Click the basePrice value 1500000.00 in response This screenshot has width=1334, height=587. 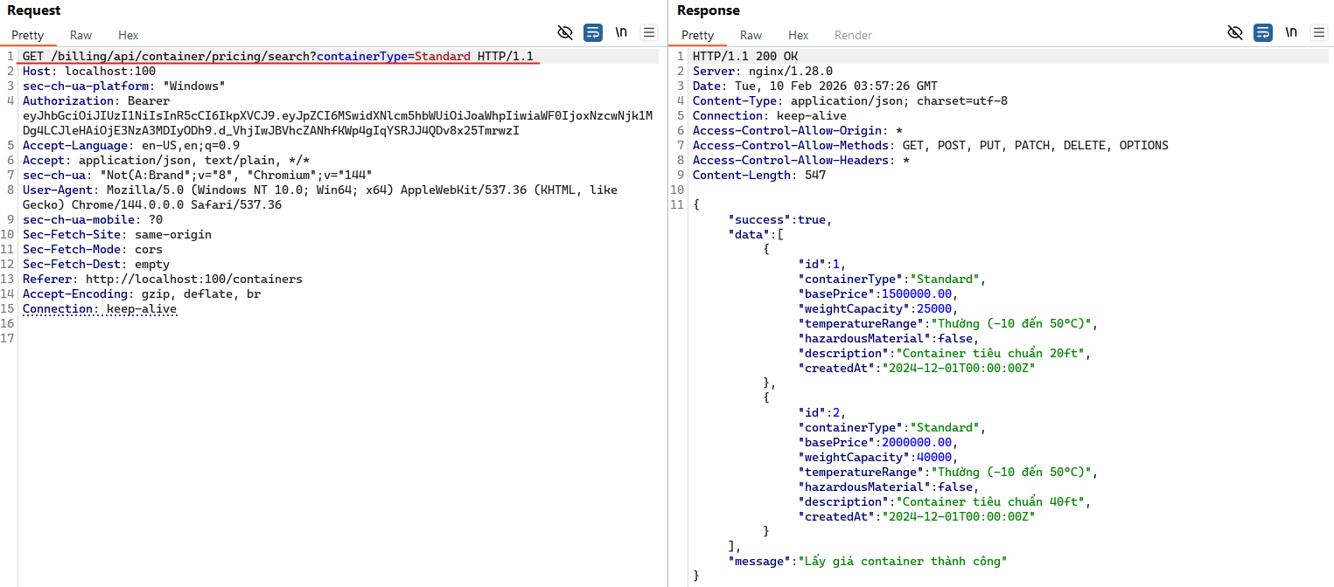[x=916, y=294]
